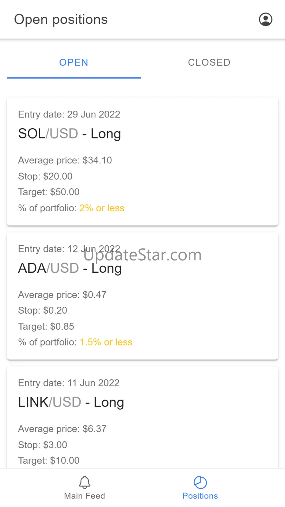This screenshot has width=285, height=507.
Task: Click the LINK entry date 11 Jun 2022
Action: coord(69,383)
